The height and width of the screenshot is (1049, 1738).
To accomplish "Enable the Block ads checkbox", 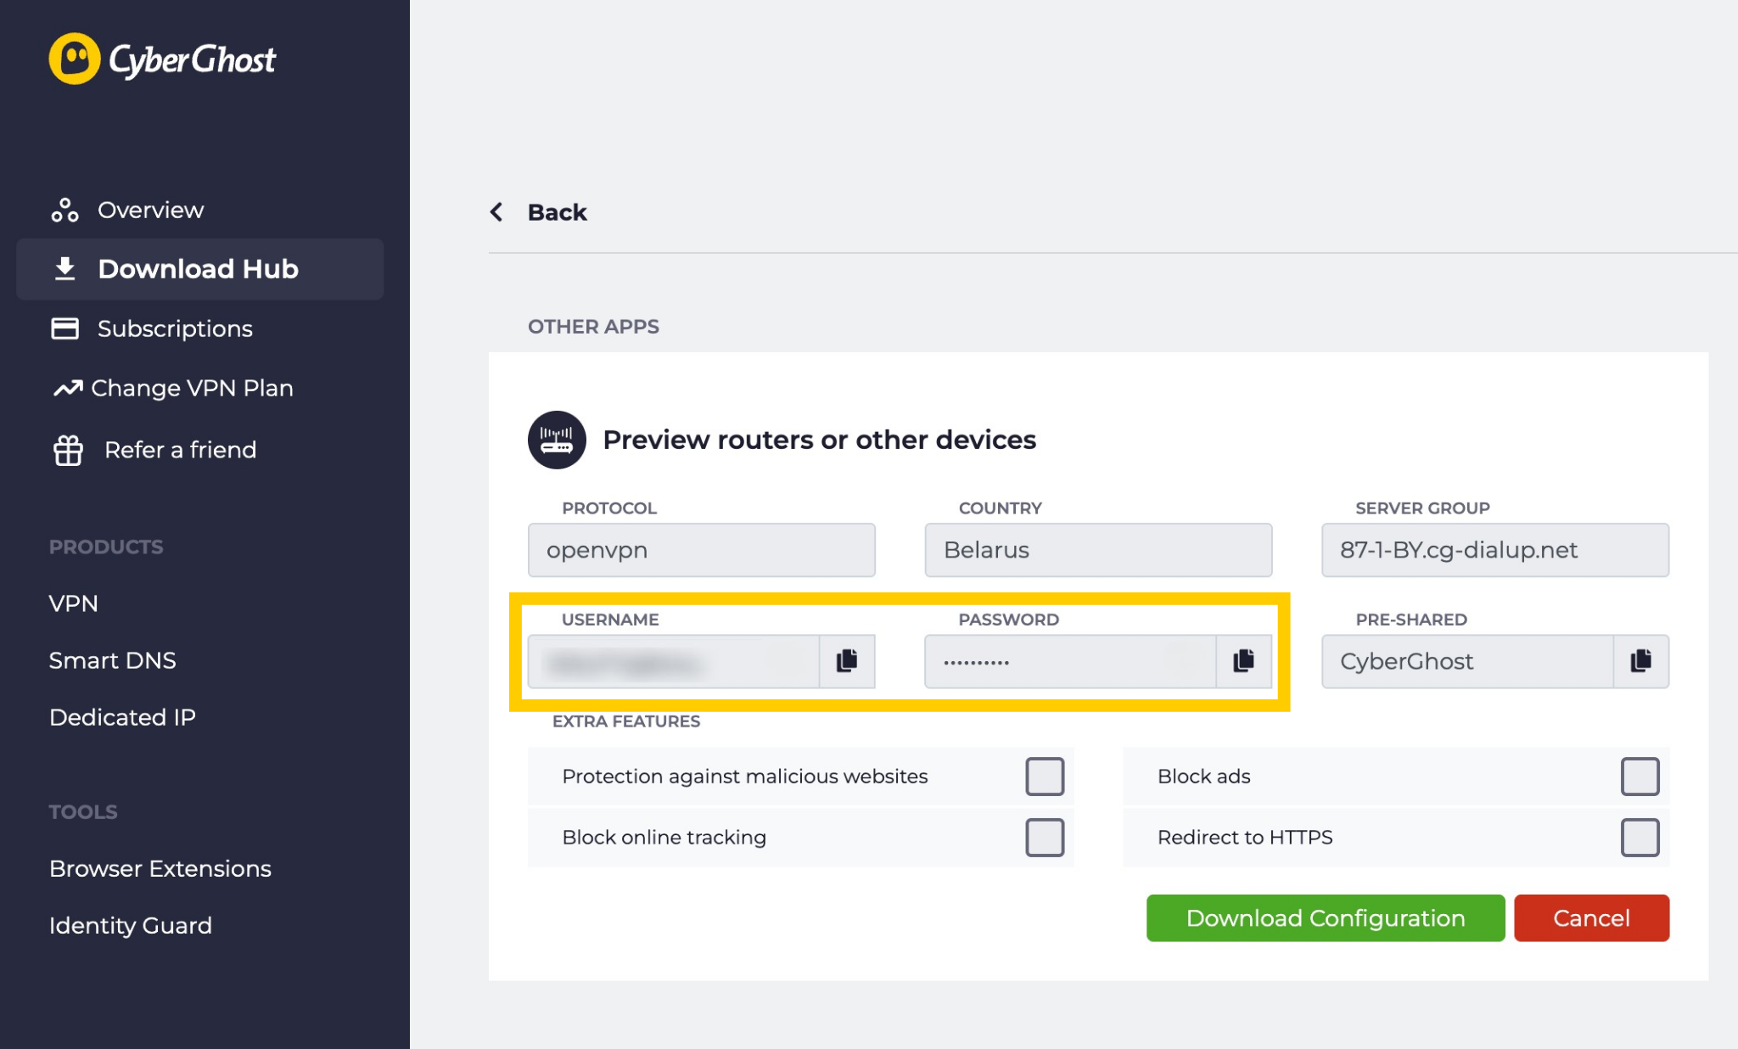I will point(1640,777).
